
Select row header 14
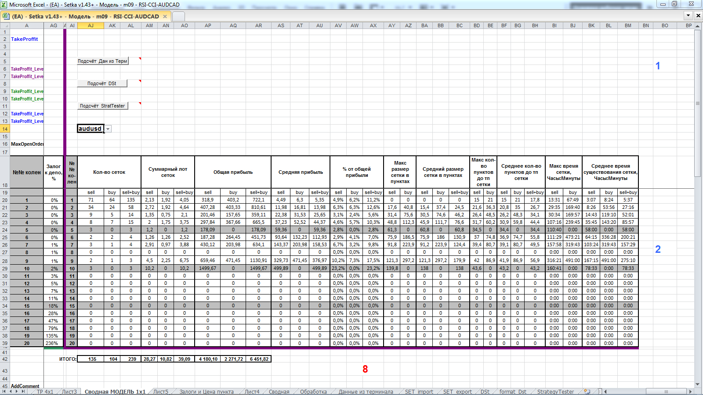5,129
